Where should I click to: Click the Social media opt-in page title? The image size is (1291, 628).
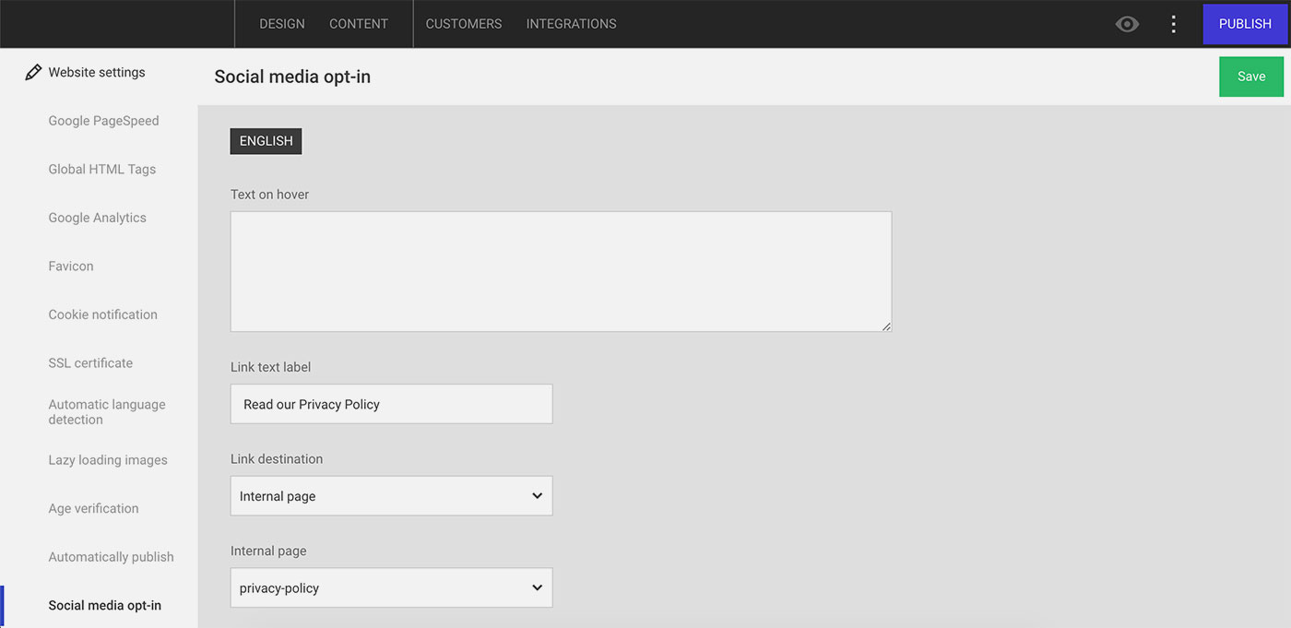point(292,77)
